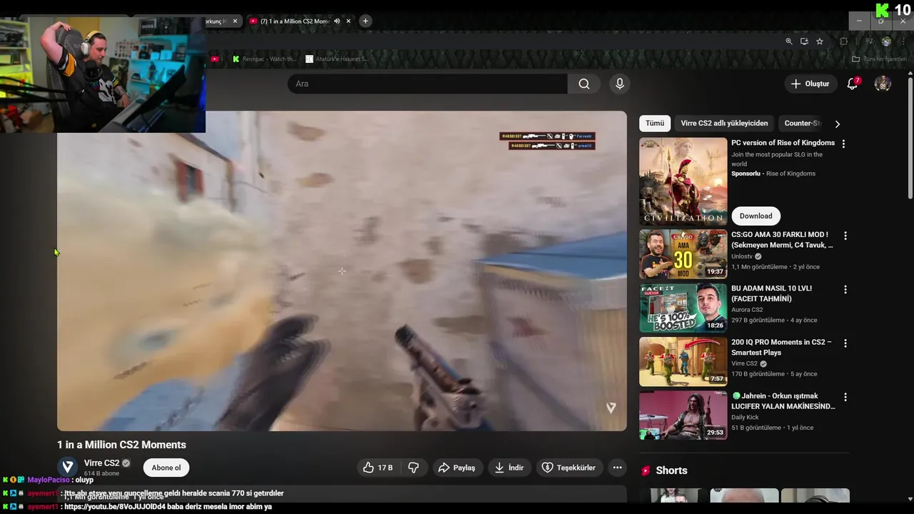The image size is (914, 514).
Task: Open the Rennpac Kick bookmark
Action: [x=264, y=59]
